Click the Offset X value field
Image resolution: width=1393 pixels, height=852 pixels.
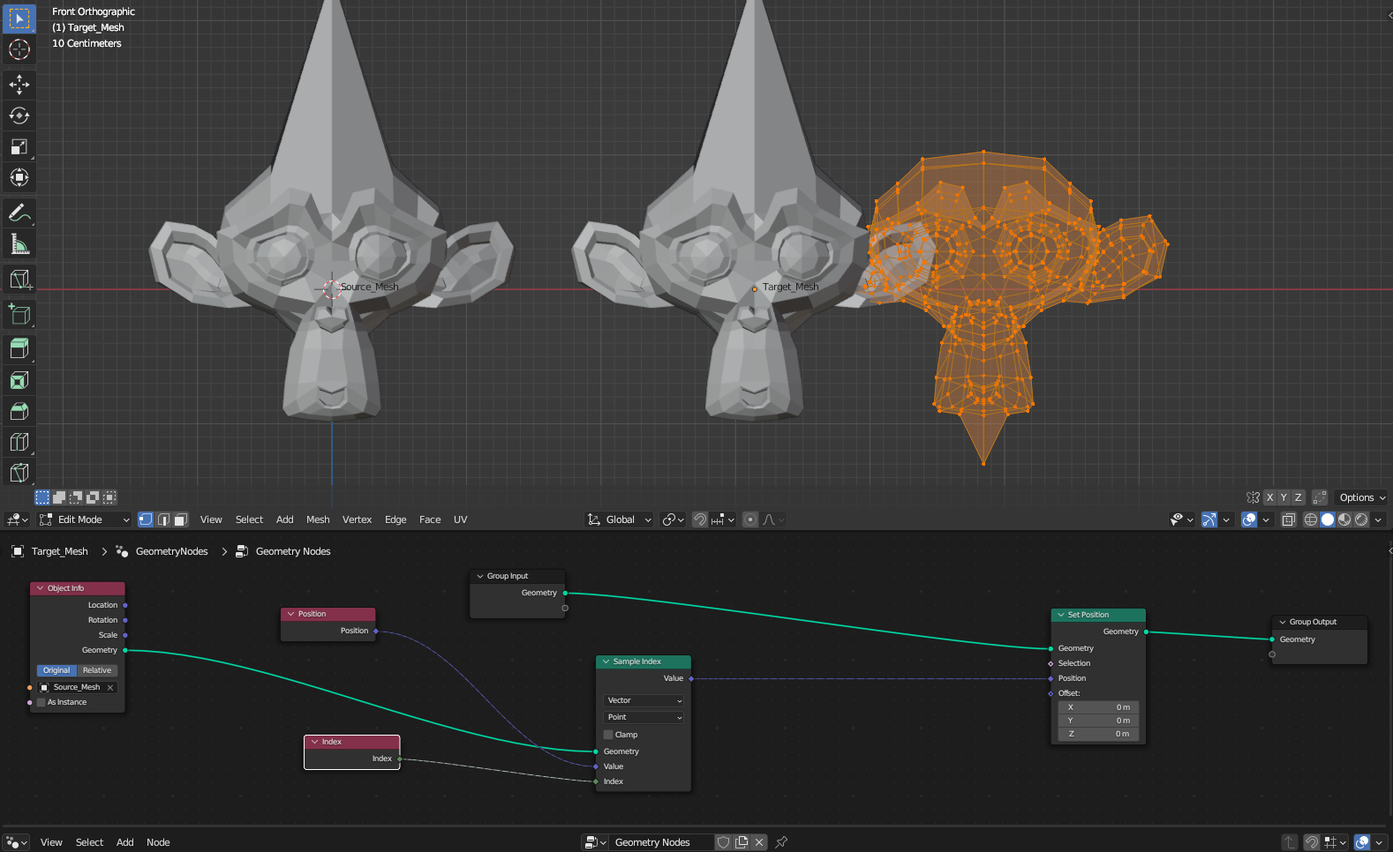point(1098,707)
